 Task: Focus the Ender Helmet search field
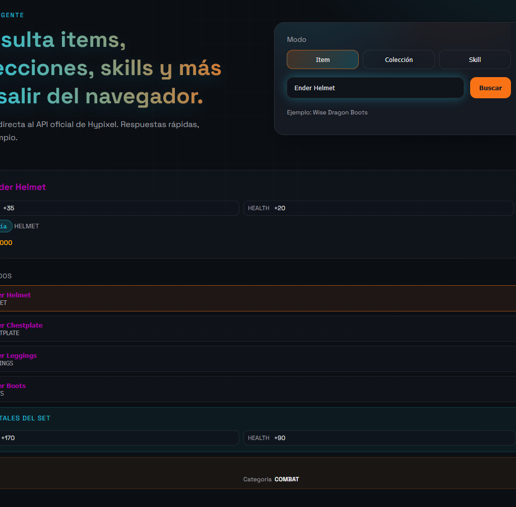(375, 88)
